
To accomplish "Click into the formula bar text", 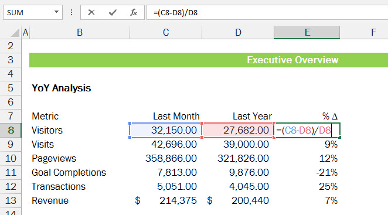I will [x=267, y=12].
